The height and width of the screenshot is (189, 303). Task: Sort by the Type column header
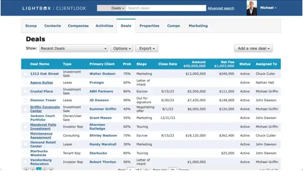(x=67, y=64)
